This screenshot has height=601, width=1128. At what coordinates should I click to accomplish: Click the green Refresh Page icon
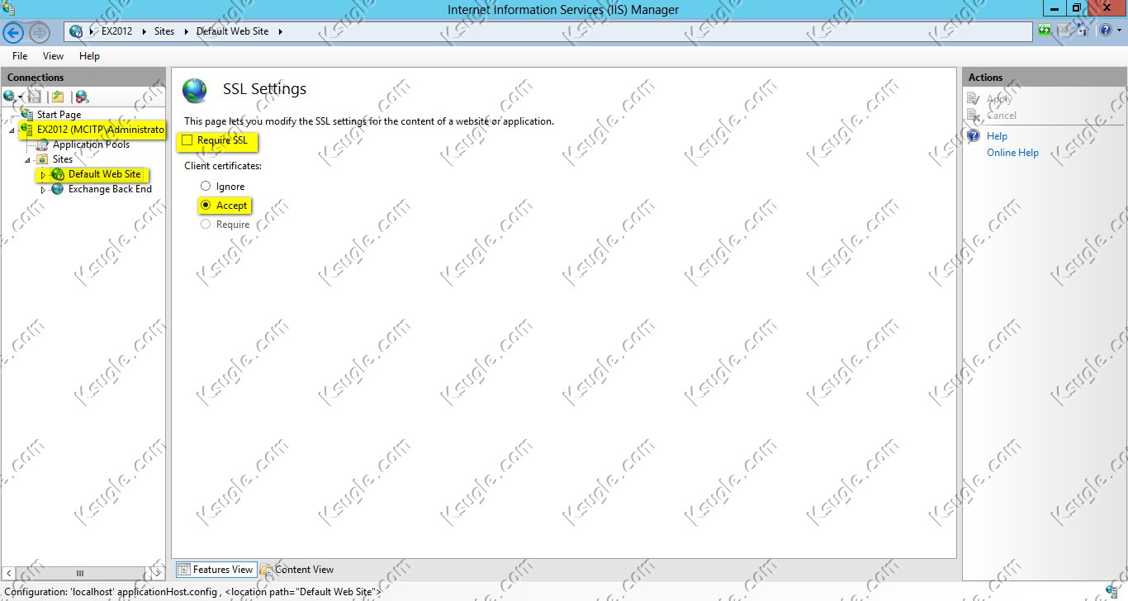click(1045, 31)
